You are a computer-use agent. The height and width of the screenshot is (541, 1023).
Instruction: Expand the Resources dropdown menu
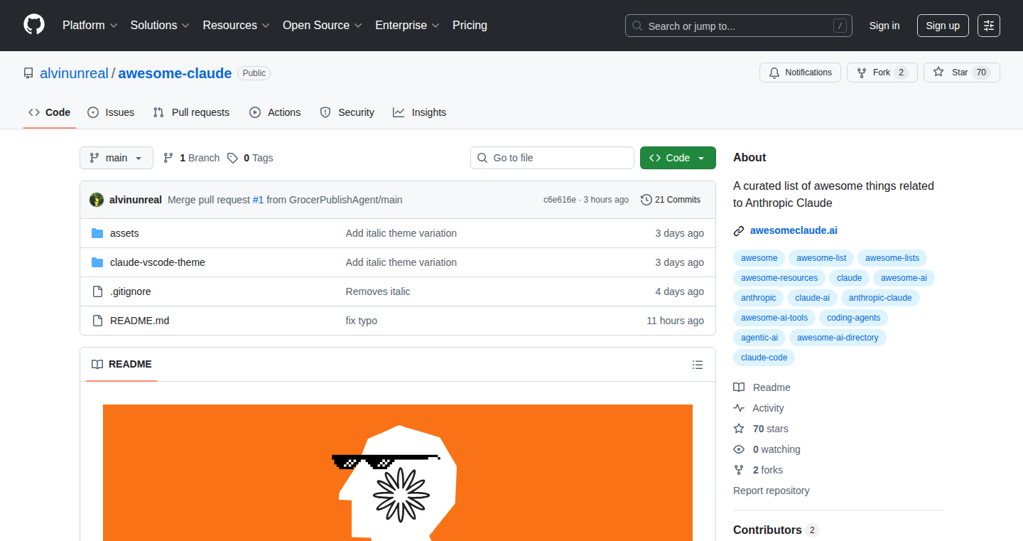pyautogui.click(x=237, y=26)
